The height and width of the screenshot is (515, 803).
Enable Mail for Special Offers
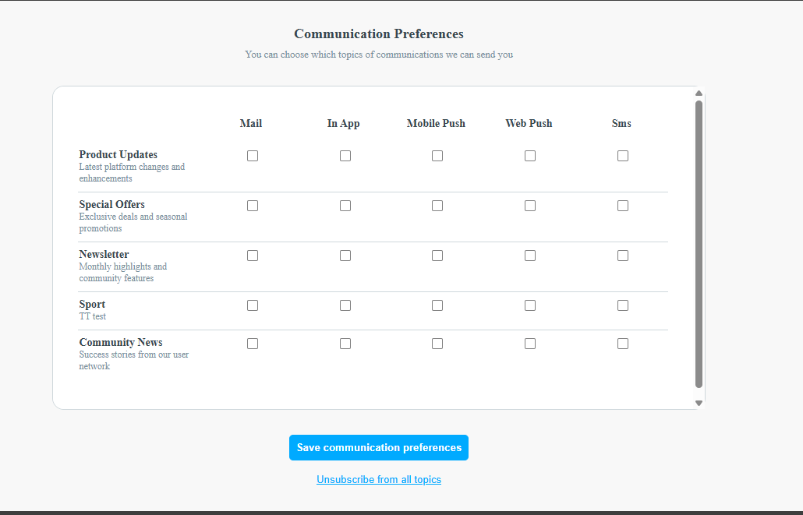[253, 205]
